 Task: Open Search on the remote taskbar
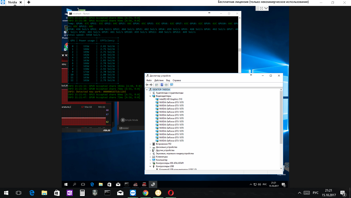(x=75, y=184)
